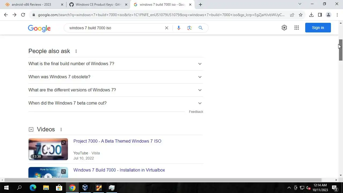
Task: Go to Google homepage via logo
Action: click(x=39, y=28)
